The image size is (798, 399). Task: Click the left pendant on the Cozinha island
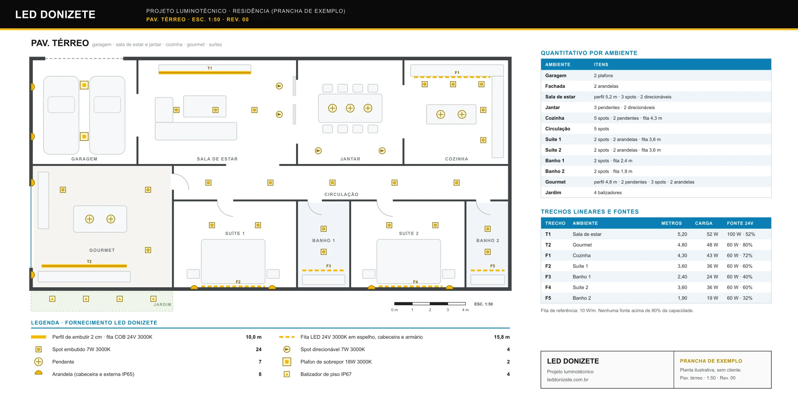(x=440, y=115)
